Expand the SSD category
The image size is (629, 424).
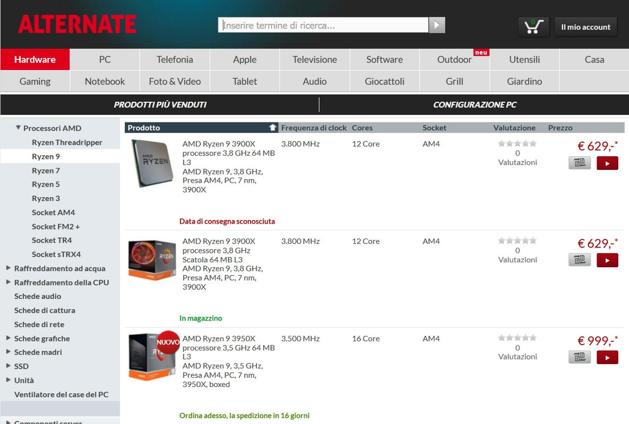8,366
